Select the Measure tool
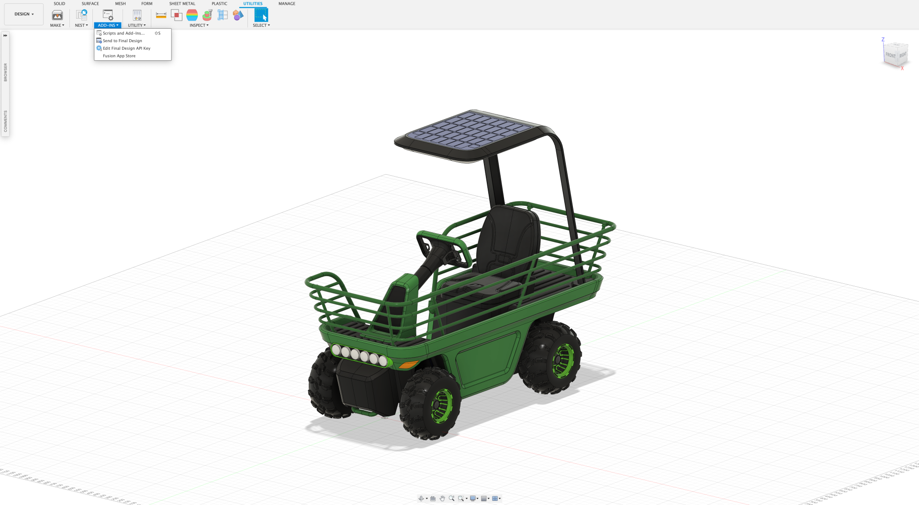 [161, 15]
